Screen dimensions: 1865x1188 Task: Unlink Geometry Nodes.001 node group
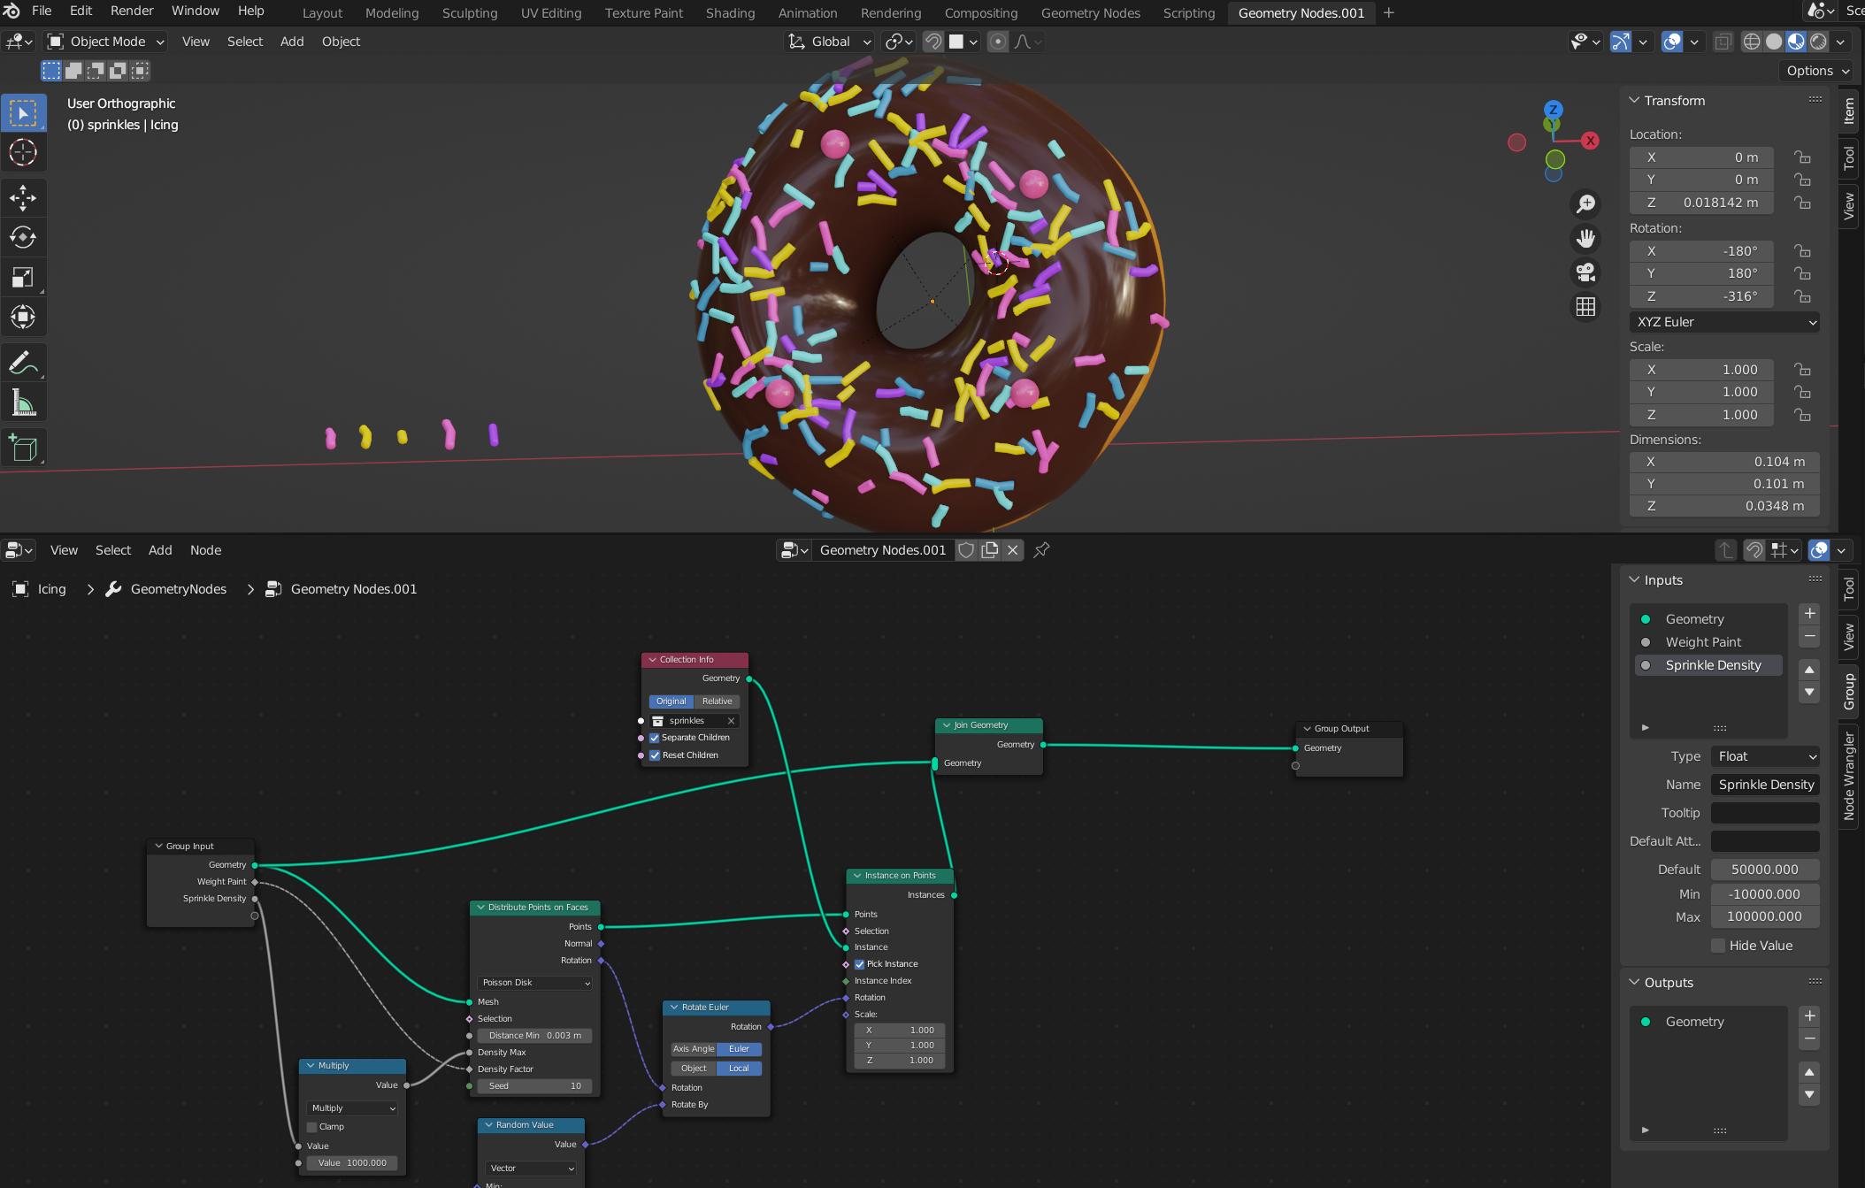1013,550
